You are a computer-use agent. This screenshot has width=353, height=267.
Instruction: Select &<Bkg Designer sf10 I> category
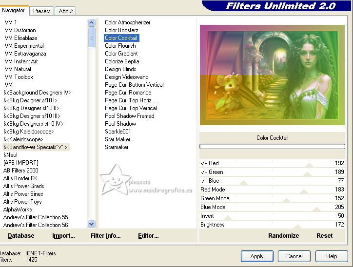(30, 100)
